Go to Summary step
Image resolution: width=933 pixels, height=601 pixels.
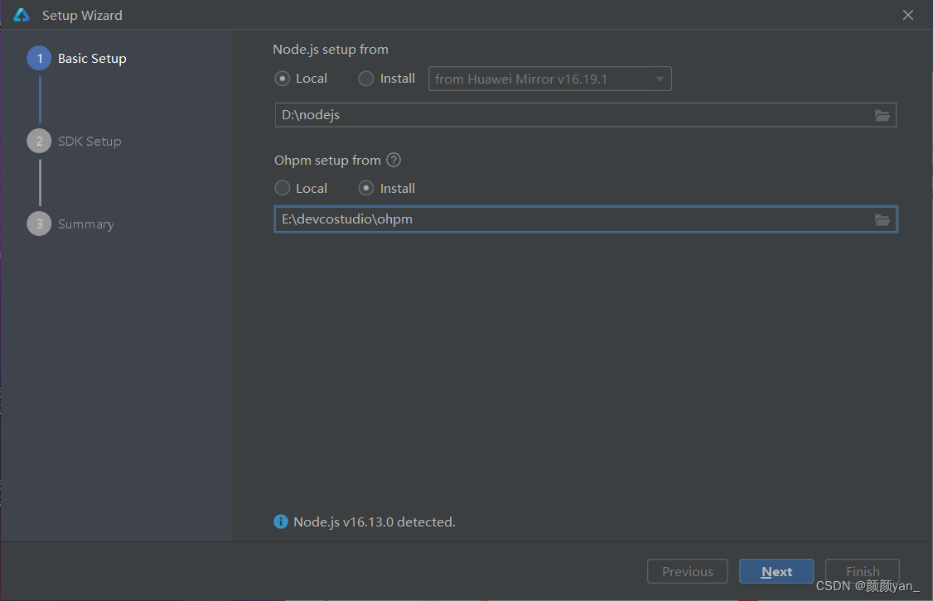(x=70, y=224)
